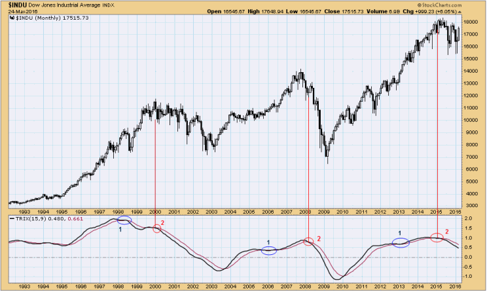Click the red circle marked 2 near 2008
Screen dimensions: 487x291
[x=309, y=242]
